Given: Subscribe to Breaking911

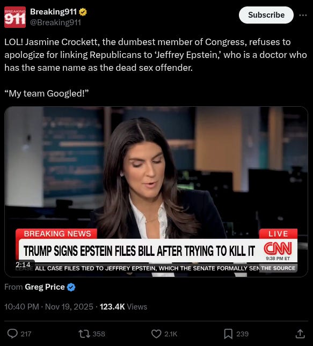Looking at the screenshot, I should [x=266, y=15].
